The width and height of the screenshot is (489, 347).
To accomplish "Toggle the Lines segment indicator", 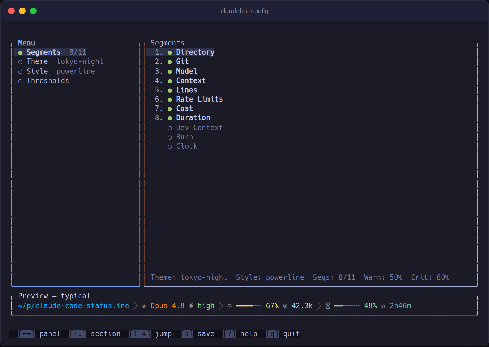I will (170, 90).
